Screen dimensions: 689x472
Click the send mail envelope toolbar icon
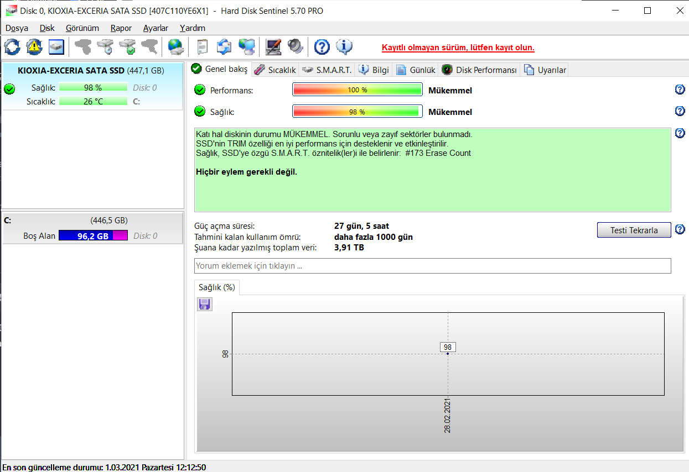(224, 47)
